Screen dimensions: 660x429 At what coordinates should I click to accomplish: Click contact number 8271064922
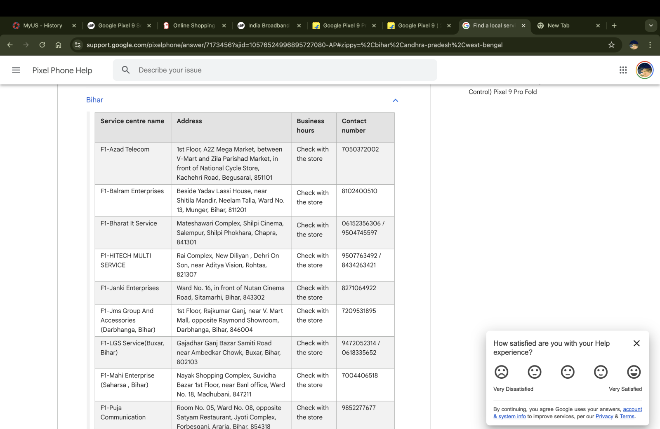[x=359, y=288]
